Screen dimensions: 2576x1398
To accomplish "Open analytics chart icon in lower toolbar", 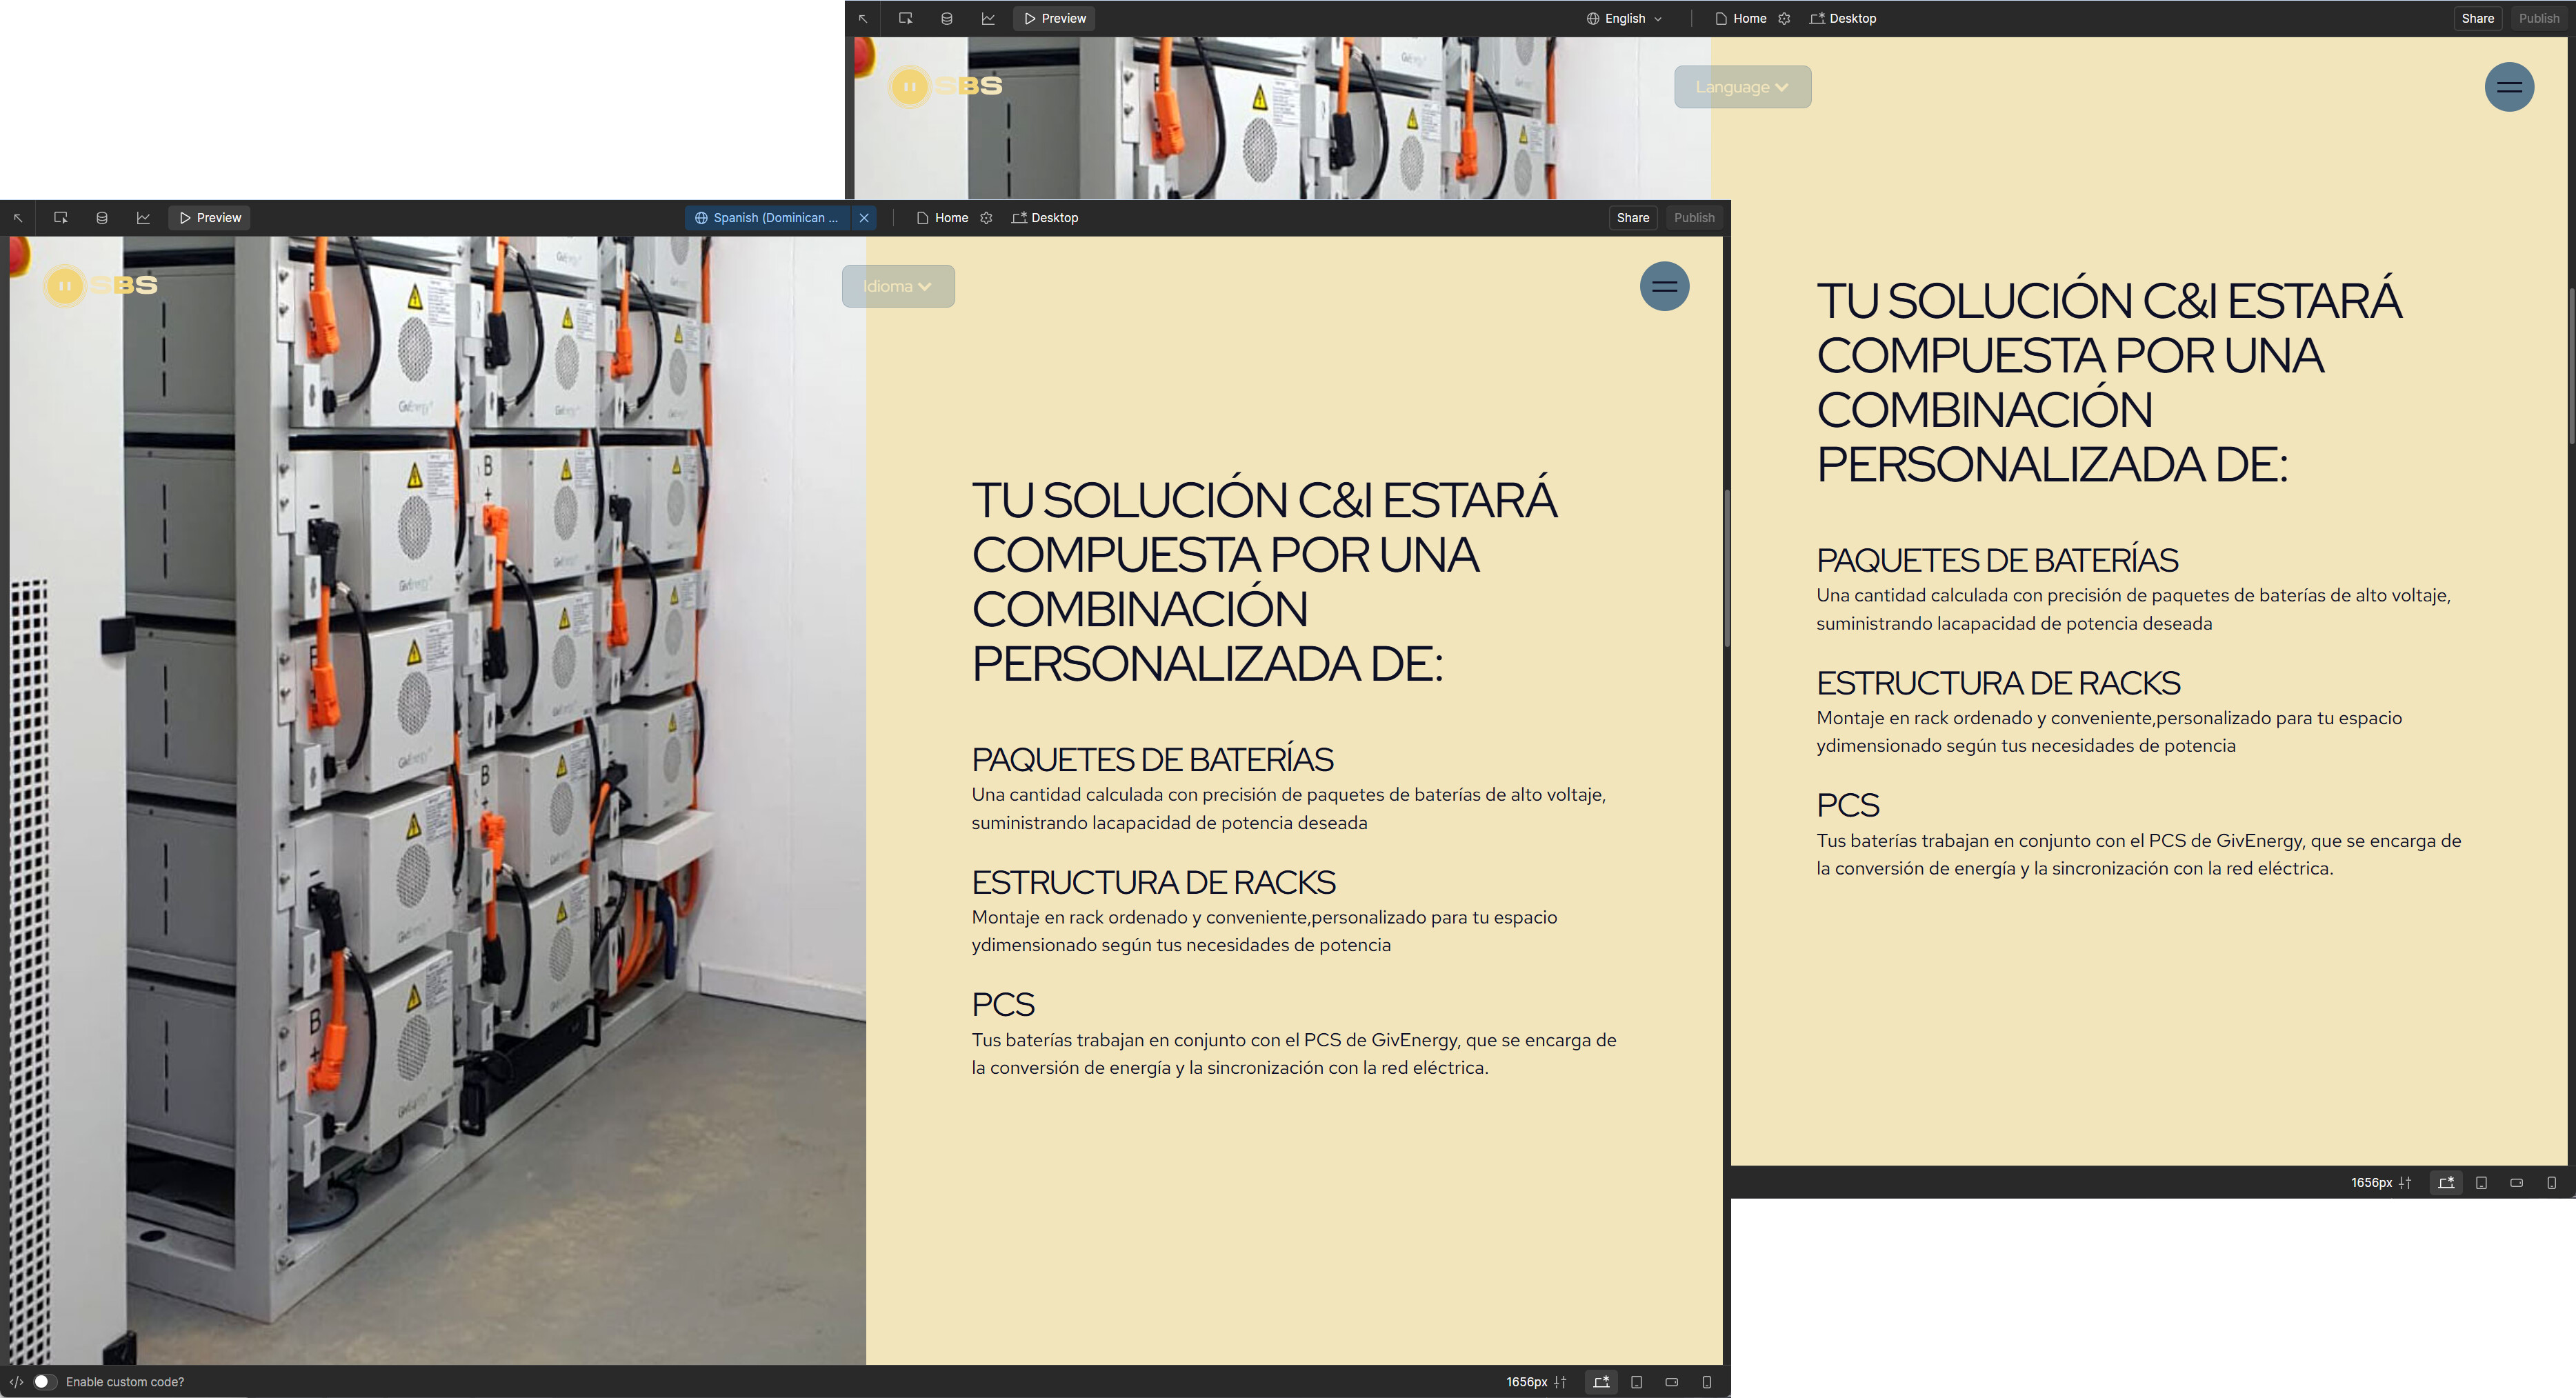I will [x=143, y=218].
